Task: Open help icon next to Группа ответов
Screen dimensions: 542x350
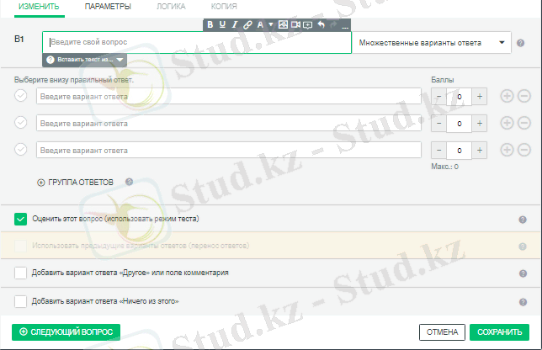Action: (130, 182)
